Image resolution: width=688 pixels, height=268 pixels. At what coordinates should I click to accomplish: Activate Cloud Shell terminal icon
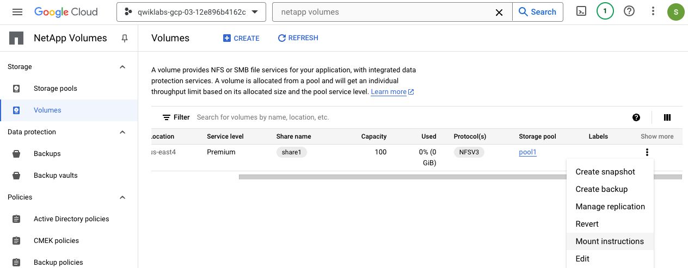[581, 11]
